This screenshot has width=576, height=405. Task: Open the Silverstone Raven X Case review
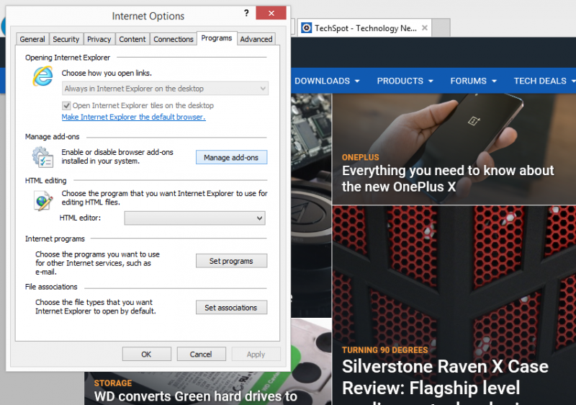445,382
